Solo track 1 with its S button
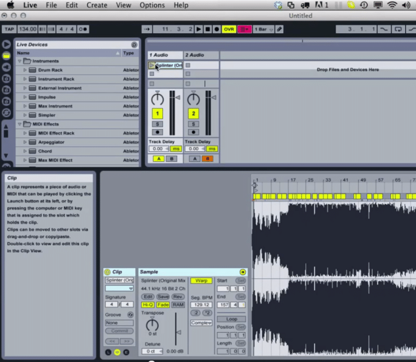This screenshot has height=362, width=416. point(157,124)
